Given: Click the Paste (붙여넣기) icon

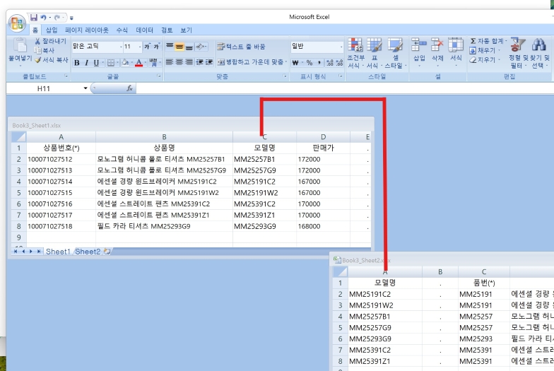Looking at the screenshot, I should [17, 47].
